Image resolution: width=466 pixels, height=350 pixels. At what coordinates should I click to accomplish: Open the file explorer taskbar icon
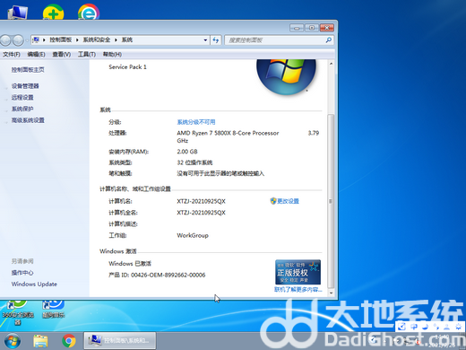(x=40, y=341)
